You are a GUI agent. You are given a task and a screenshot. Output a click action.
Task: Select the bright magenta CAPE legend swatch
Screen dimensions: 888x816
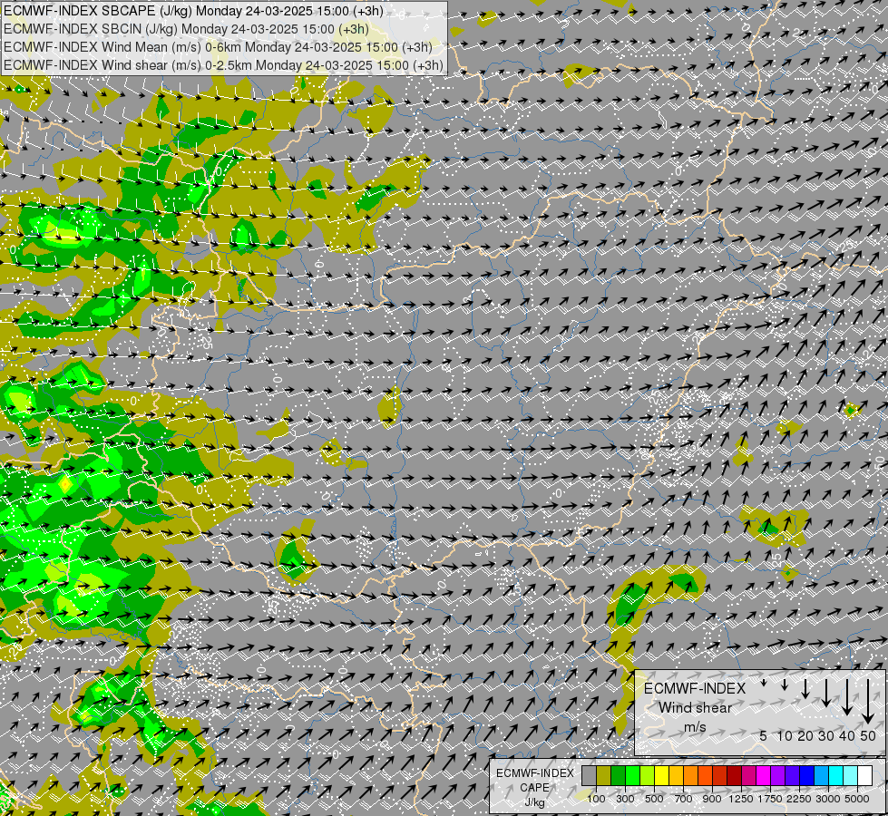[764, 776]
